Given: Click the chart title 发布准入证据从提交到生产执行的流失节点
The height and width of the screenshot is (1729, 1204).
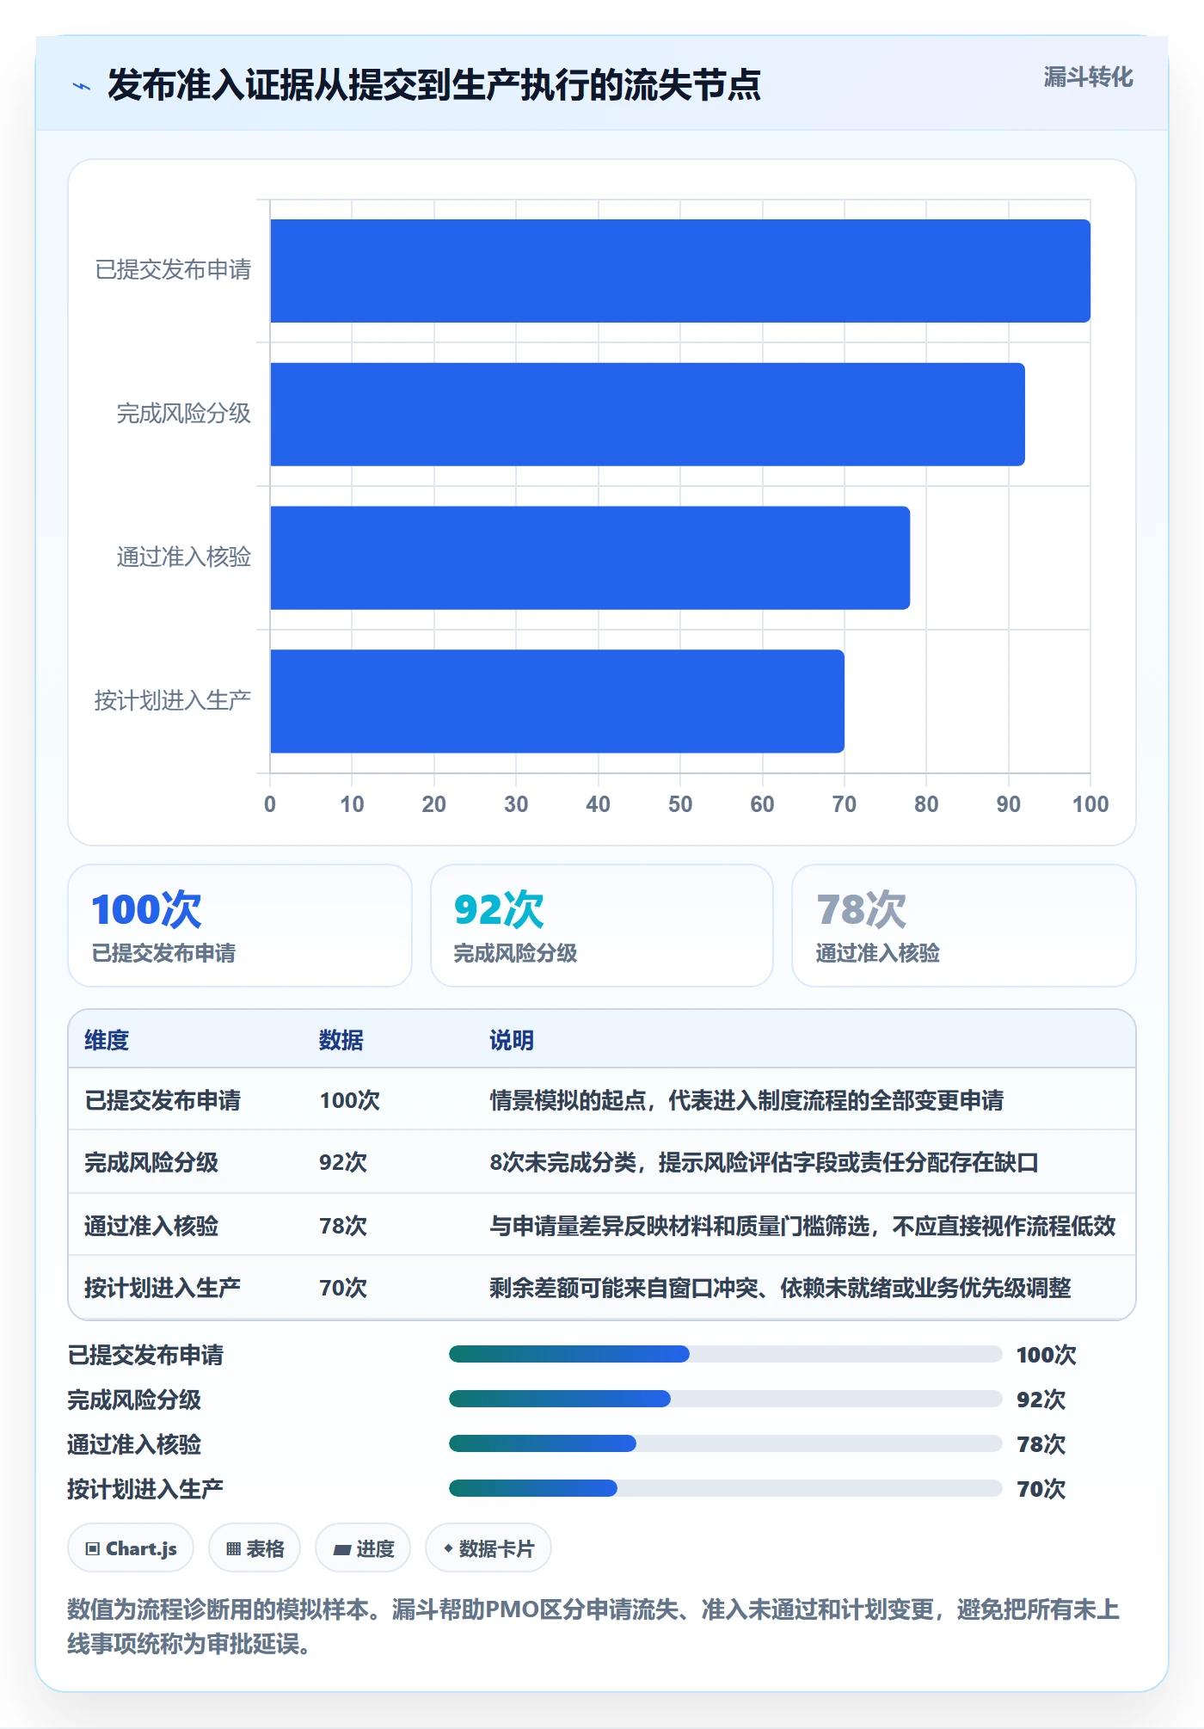Looking at the screenshot, I should 434,85.
